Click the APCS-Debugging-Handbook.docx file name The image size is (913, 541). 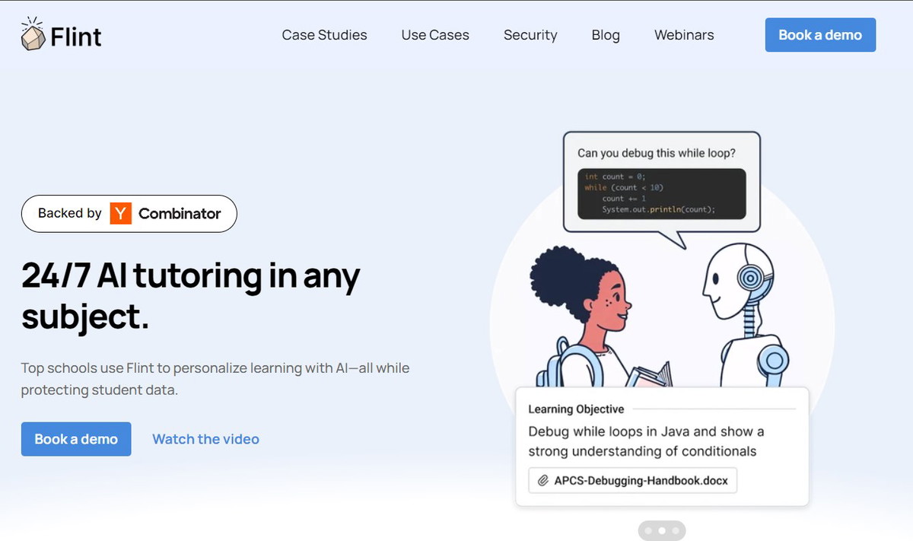point(641,481)
